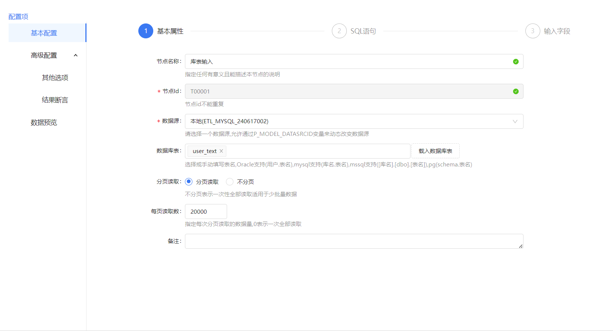Select 其他选项 in the sidebar
The image size is (613, 331).
point(55,77)
